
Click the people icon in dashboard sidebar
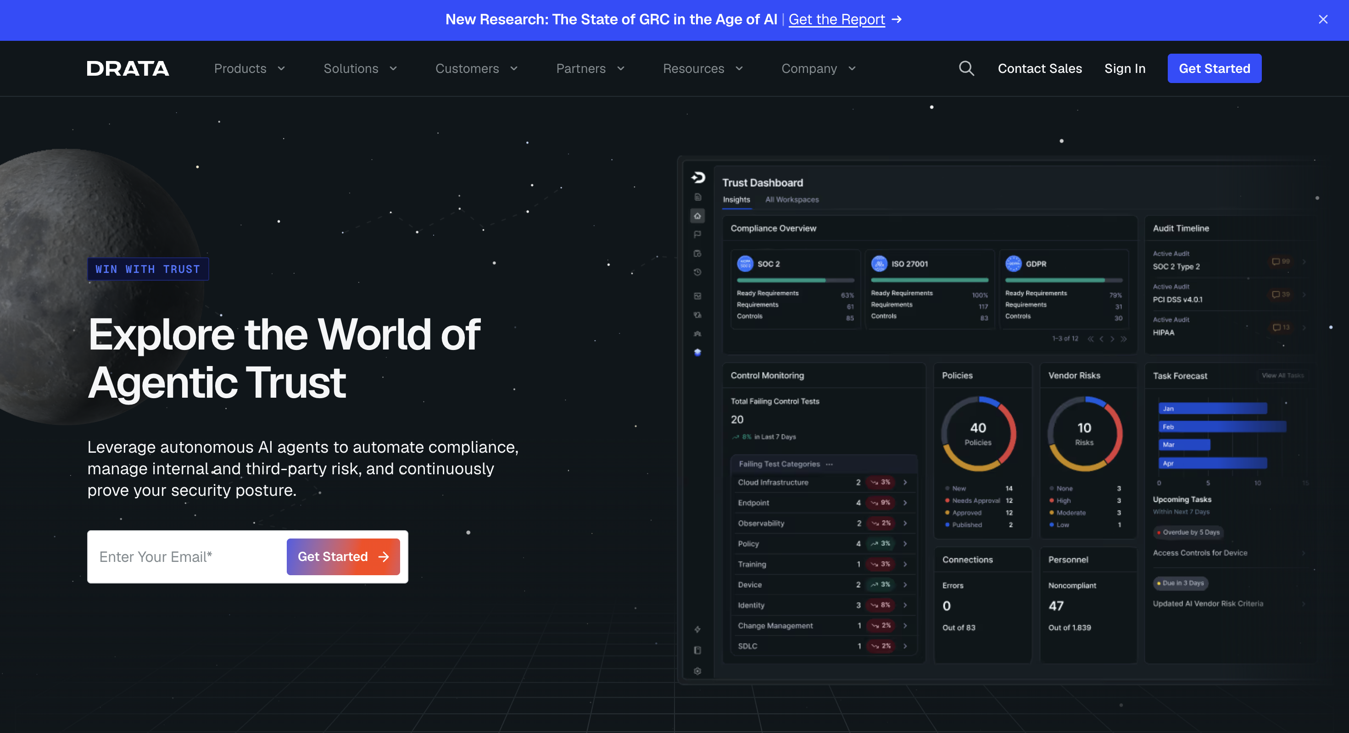[x=697, y=333]
